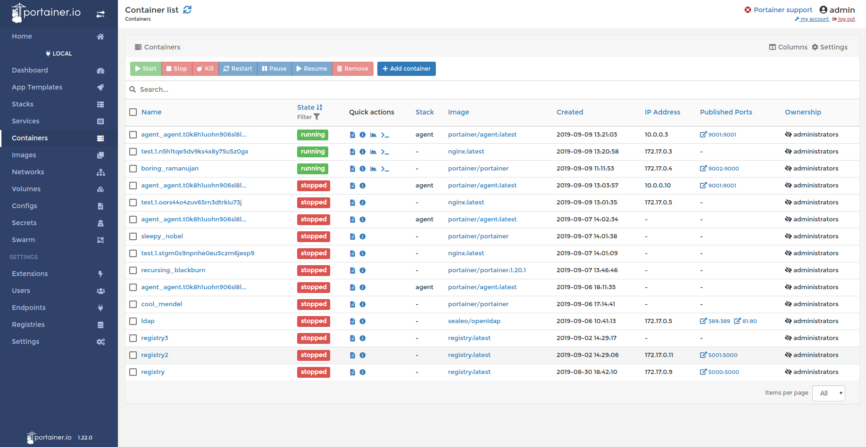The height and width of the screenshot is (447, 866).
Task: View logs of the registry3 container
Action: pyautogui.click(x=352, y=338)
